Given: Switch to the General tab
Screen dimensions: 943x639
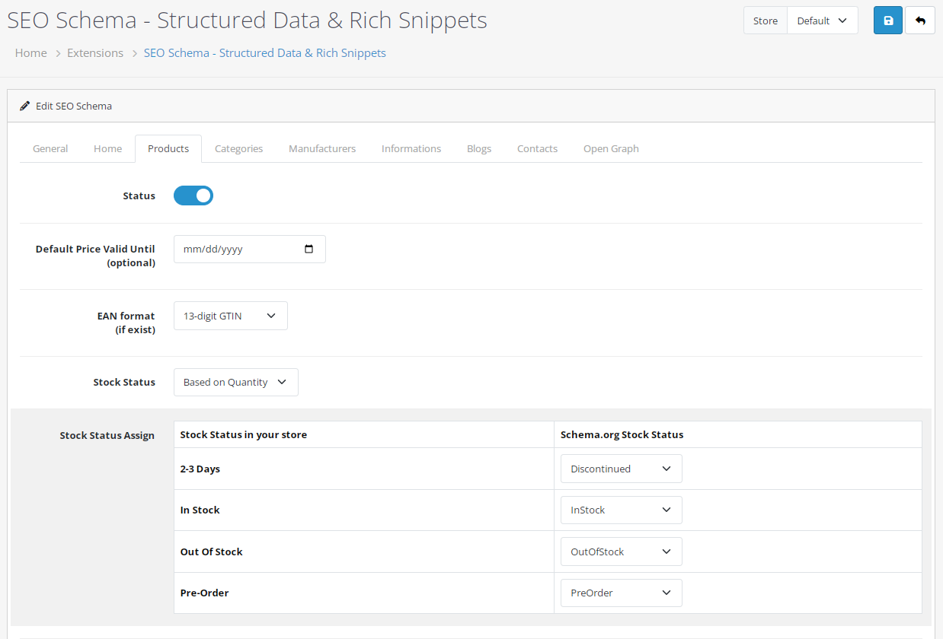Looking at the screenshot, I should point(50,148).
